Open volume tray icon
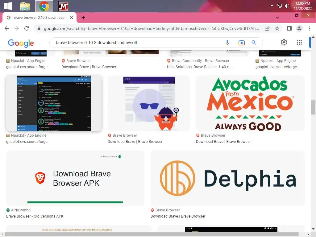 tap(287, 6)
